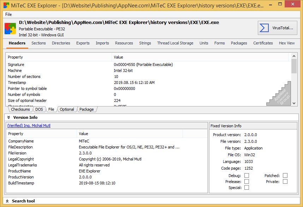The image size is (303, 207).
Task: Select the BuildTimestamp row
Action: click(x=107, y=183)
